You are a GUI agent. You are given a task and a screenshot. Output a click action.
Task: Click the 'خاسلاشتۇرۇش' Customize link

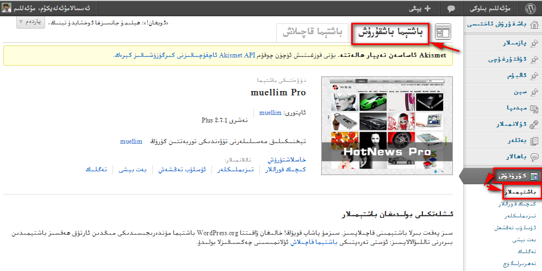[x=286, y=160]
